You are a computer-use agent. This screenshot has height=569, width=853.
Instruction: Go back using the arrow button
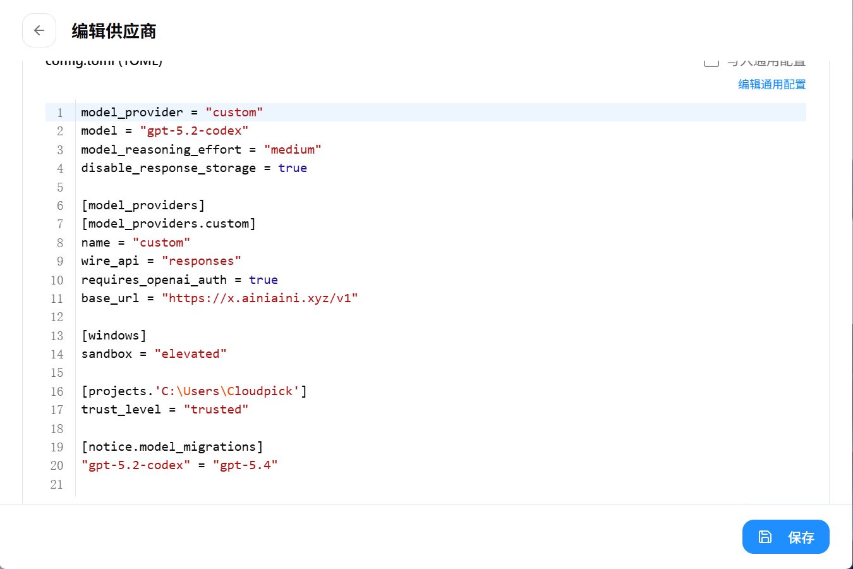[x=39, y=30]
